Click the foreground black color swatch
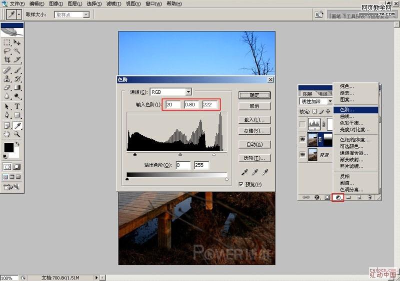 point(8,148)
